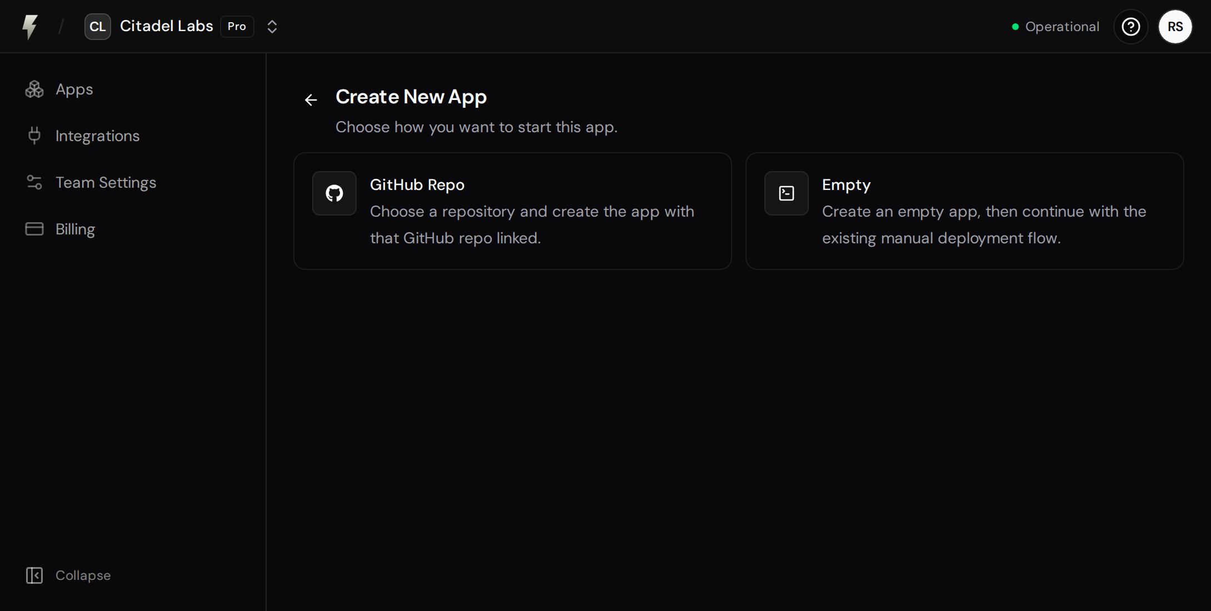Click the GitHub octocat icon
Screen dimensions: 1211x611
[334, 193]
